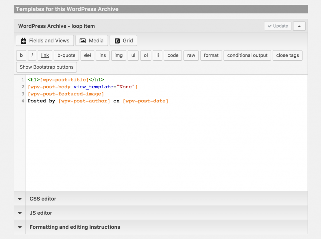This screenshot has width=321, height=239.
Task: Click the Media picture icon
Action: (82, 41)
